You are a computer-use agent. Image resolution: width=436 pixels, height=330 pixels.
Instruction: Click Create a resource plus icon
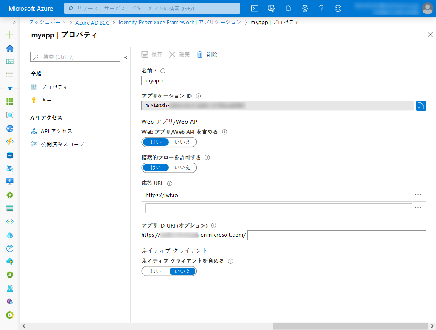10,35
